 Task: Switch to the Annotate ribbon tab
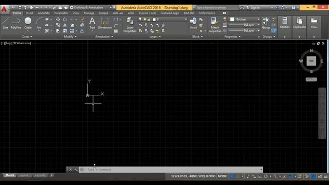[x=44, y=13]
